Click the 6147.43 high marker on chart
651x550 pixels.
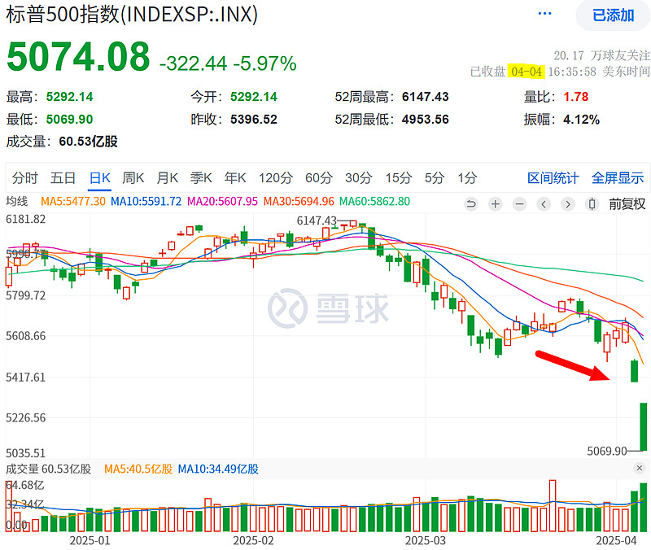pos(317,220)
